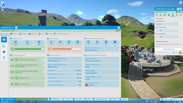183x103 pixels.
Task: Open Park Management button
Action: pos(8,99)
